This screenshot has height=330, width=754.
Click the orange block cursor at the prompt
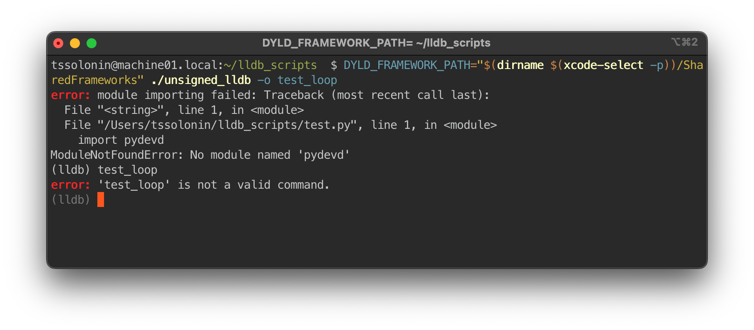101,200
